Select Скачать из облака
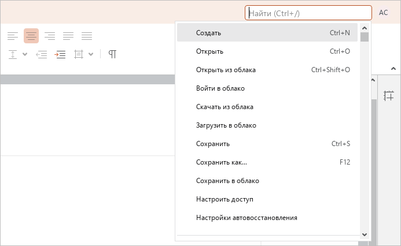 (x=267, y=107)
